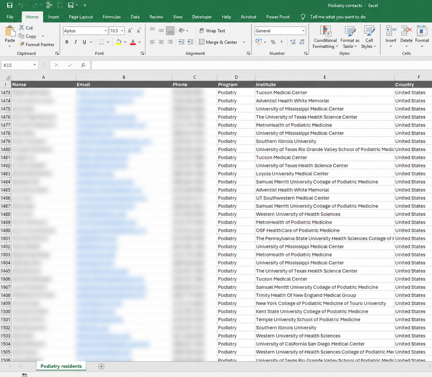This screenshot has height=377, width=432.
Task: Open Format cells menu
Action: point(422,36)
